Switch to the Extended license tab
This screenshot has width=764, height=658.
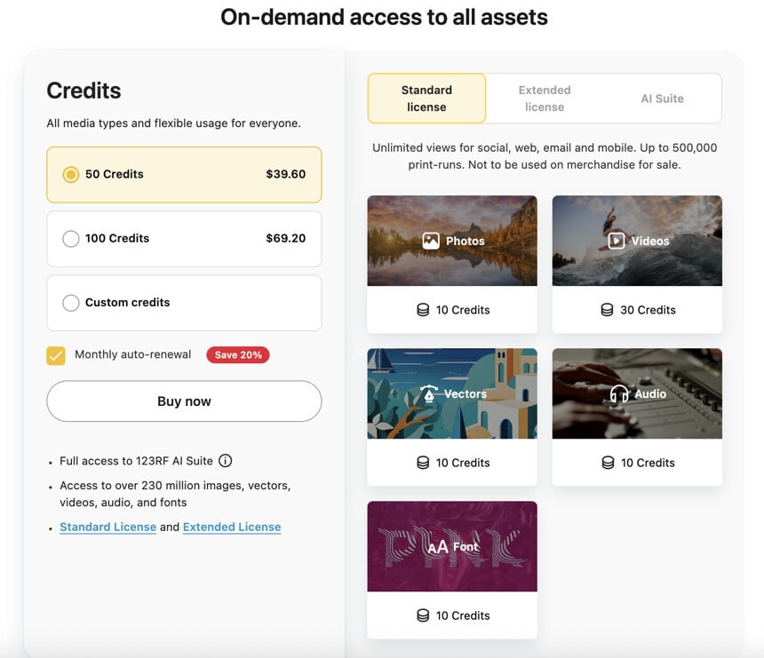click(x=545, y=99)
